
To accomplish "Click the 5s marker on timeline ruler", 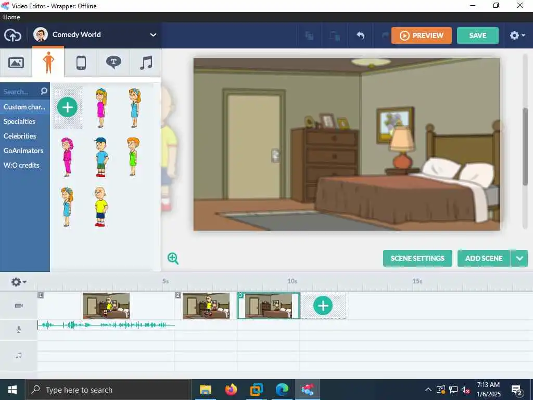I will coord(166,281).
